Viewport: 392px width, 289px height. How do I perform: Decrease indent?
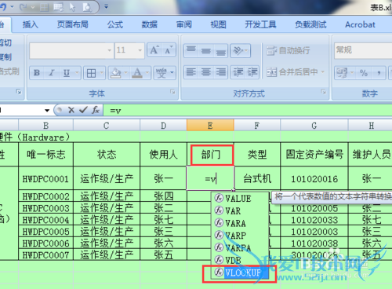pos(238,72)
